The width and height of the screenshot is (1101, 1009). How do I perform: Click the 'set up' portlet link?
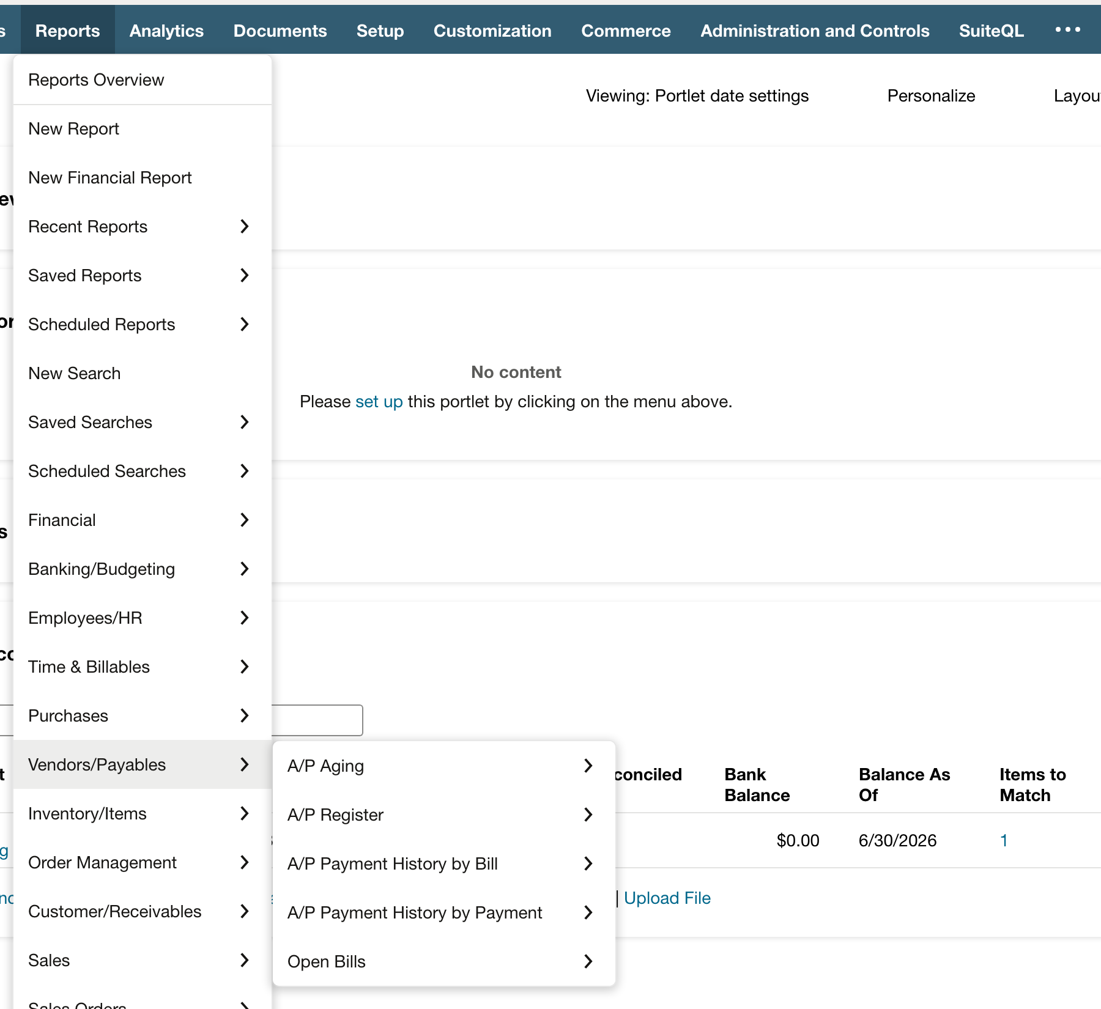[x=379, y=402]
